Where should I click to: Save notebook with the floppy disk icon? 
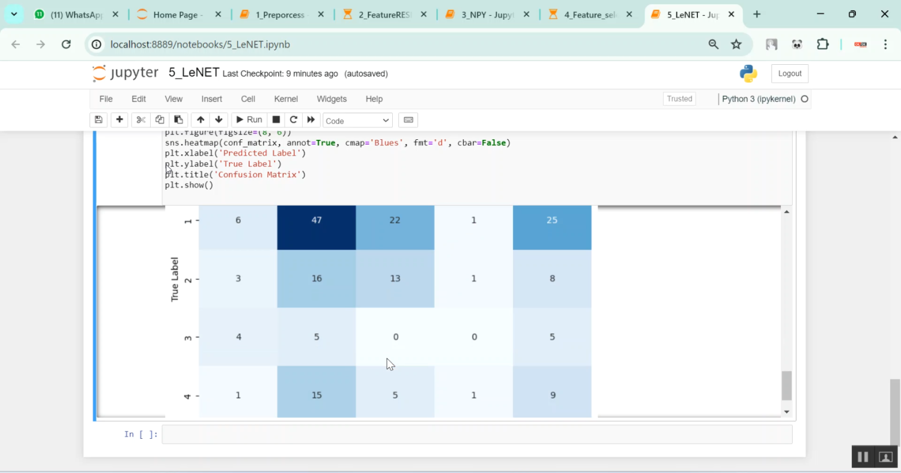[99, 120]
